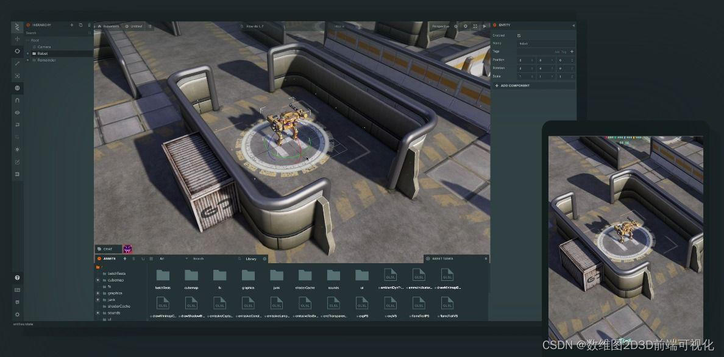The height and width of the screenshot is (357, 724).
Task: Click the Undo icon in left toolbar
Action: pyautogui.click(x=18, y=125)
